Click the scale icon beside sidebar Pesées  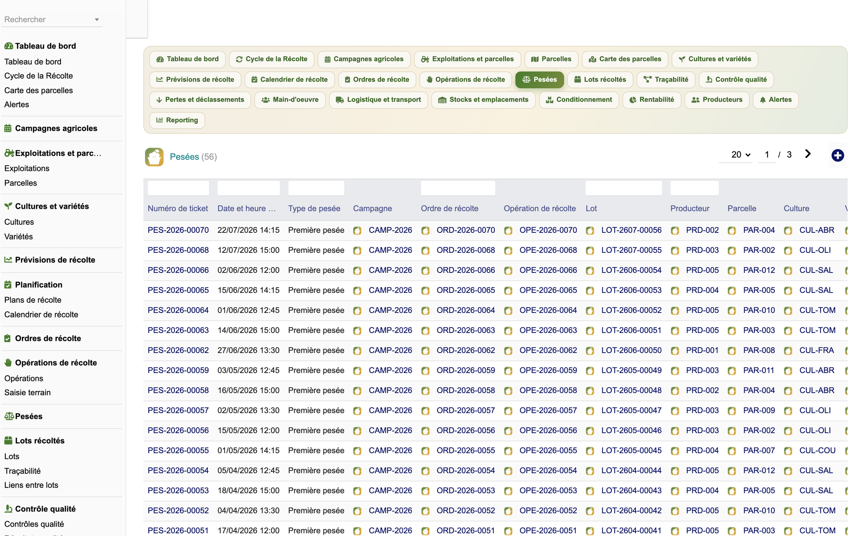click(9, 416)
